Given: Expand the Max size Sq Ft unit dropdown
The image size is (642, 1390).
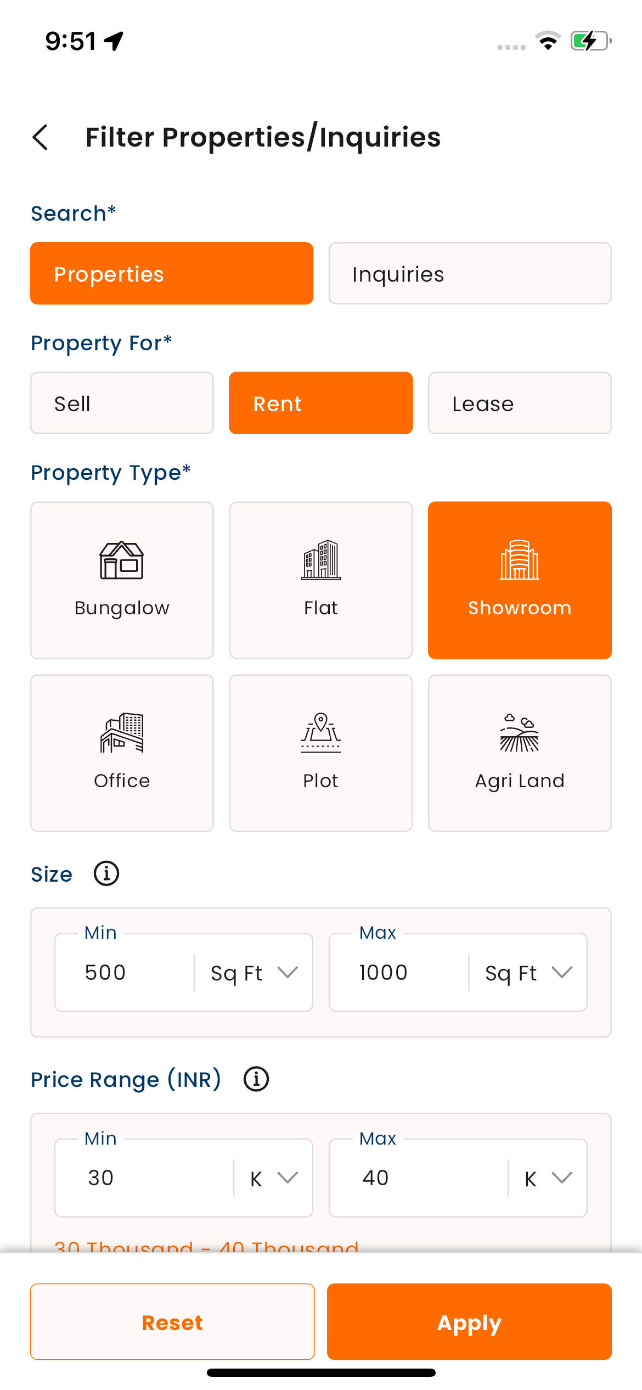Looking at the screenshot, I should (528, 973).
